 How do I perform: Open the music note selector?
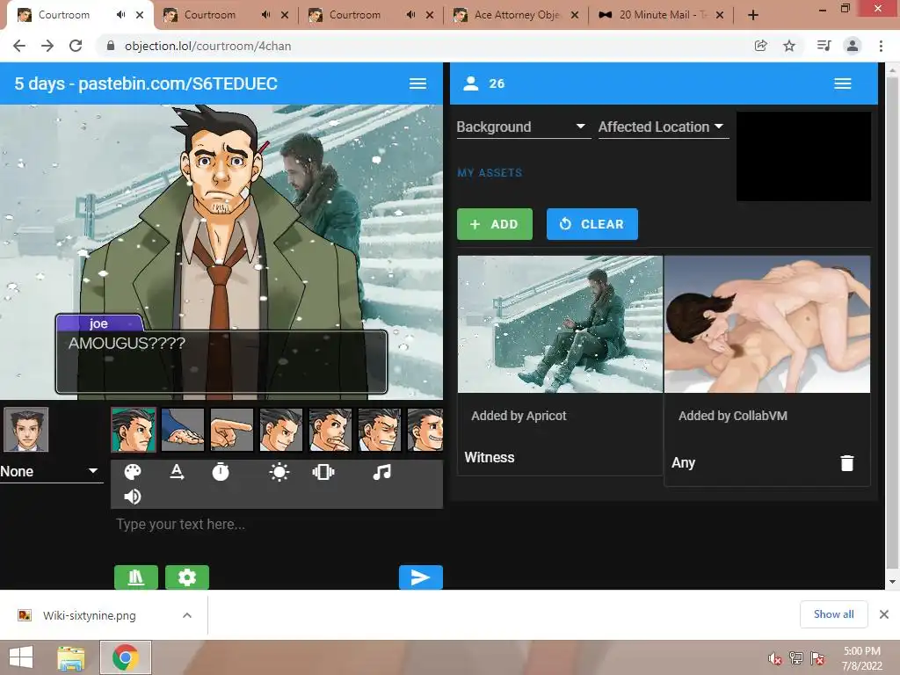point(381,472)
